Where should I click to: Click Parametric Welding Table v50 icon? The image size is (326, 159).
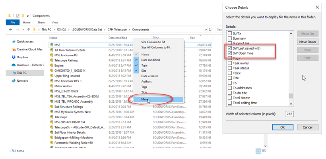[x=52, y=143]
